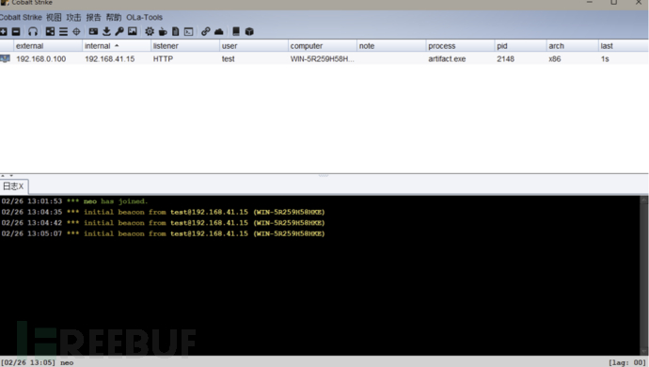
Task: Click the cloud icon in toolbar
Action: [219, 31]
